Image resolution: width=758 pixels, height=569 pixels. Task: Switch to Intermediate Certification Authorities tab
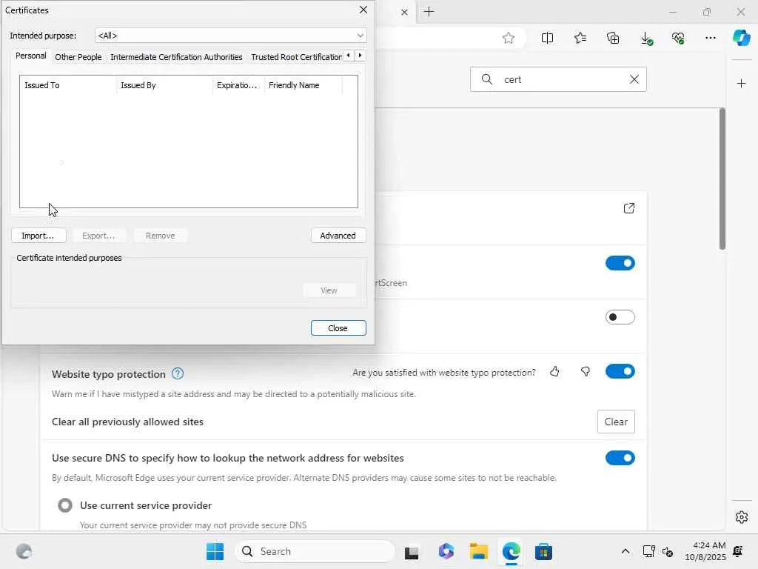point(176,57)
